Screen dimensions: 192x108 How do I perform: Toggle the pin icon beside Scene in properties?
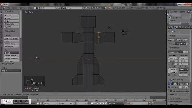pos(169,32)
